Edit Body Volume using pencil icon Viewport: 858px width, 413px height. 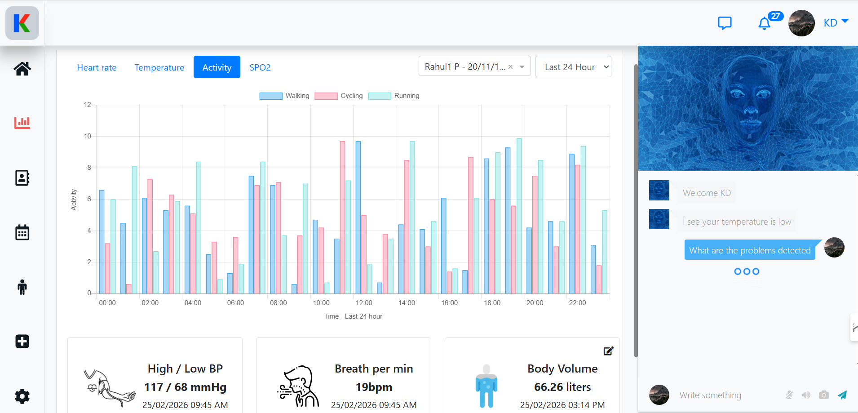click(608, 351)
